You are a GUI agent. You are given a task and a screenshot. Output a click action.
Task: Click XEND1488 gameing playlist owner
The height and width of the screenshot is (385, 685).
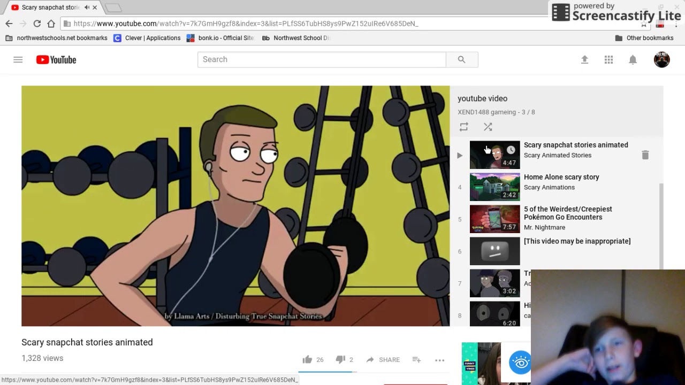(x=486, y=112)
